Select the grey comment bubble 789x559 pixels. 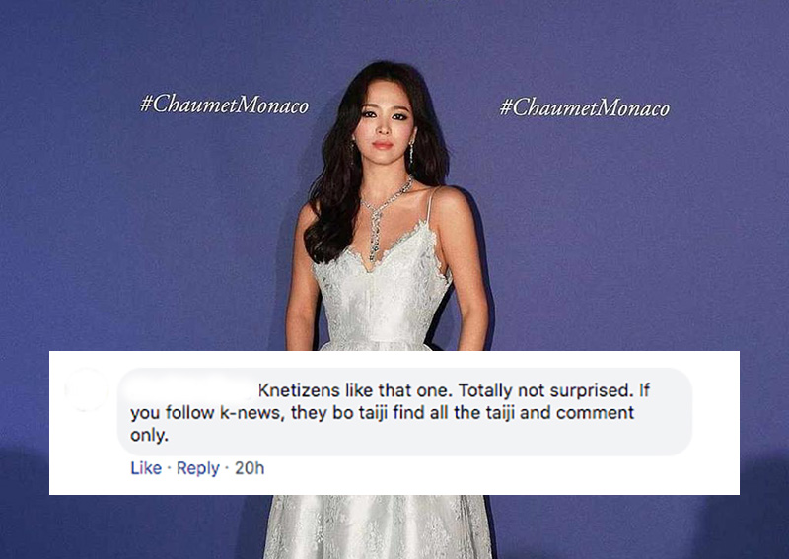(x=404, y=411)
